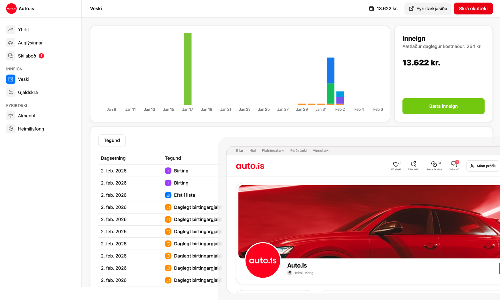
Task: Select the Bílar tab in preview
Action: pyautogui.click(x=240, y=150)
